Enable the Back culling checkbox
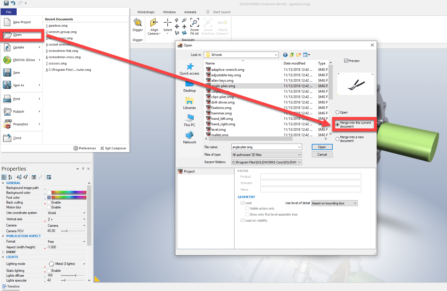This screenshot has height=291, width=447. (49, 202)
